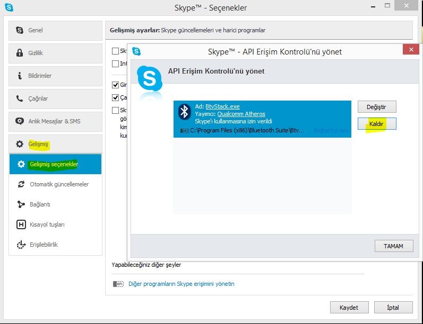Click the phone icon beside Çağrılar
The height and width of the screenshot is (324, 423).
(20, 98)
